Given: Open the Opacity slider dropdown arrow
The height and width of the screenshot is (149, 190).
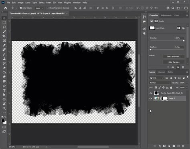Looking at the screenshot, I should [187, 83].
